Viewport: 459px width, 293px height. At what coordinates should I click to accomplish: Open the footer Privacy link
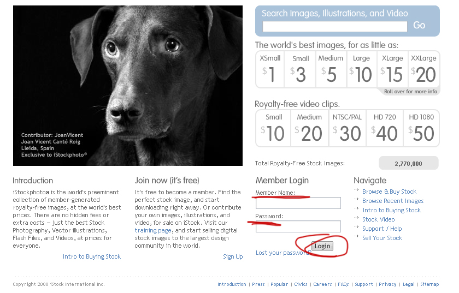click(387, 284)
